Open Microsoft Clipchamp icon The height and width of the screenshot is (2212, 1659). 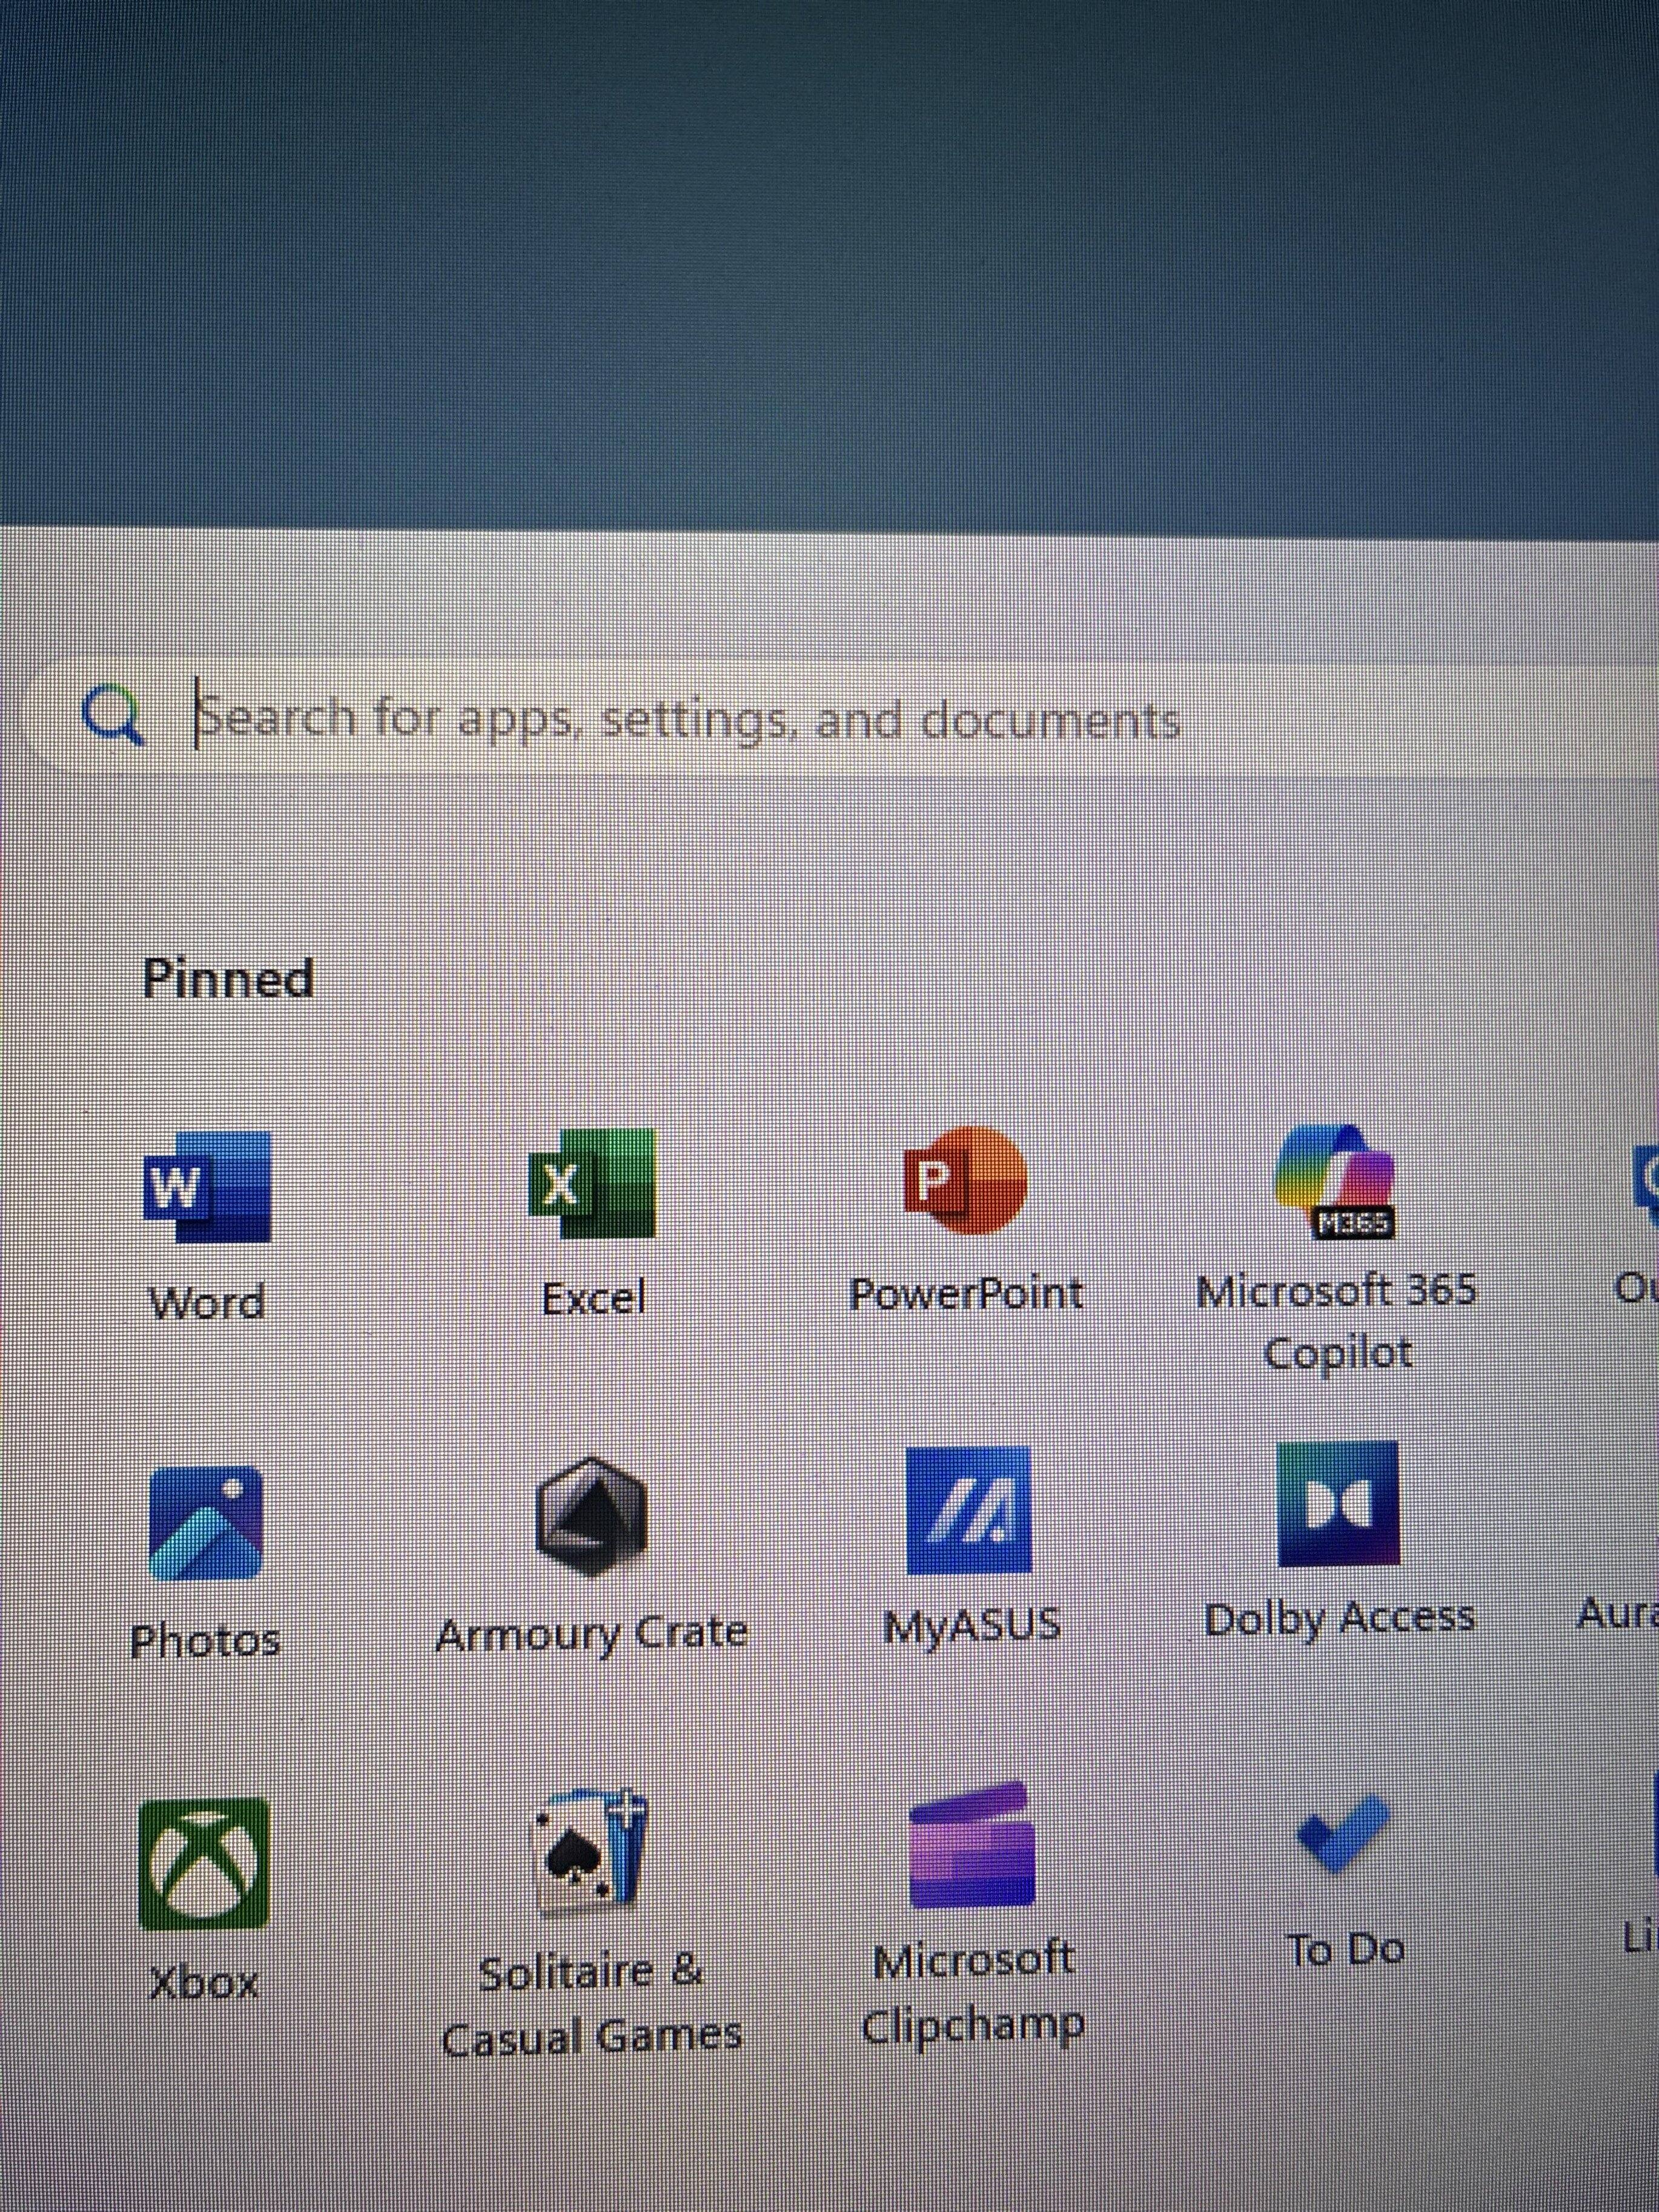click(971, 1845)
